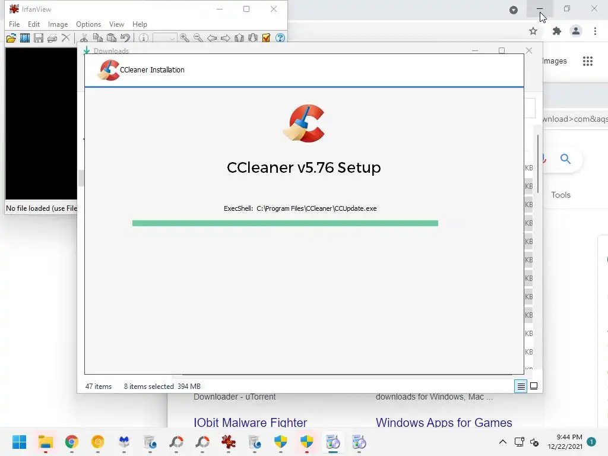
Task: Open Malwarebytes taskbar icon
Action: [x=123, y=442]
